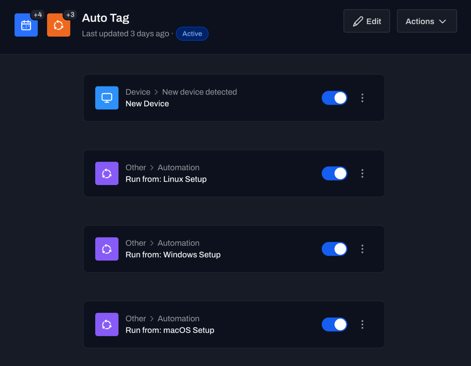Click the blue calendar trigger icon
The height and width of the screenshot is (366, 471).
coord(26,25)
